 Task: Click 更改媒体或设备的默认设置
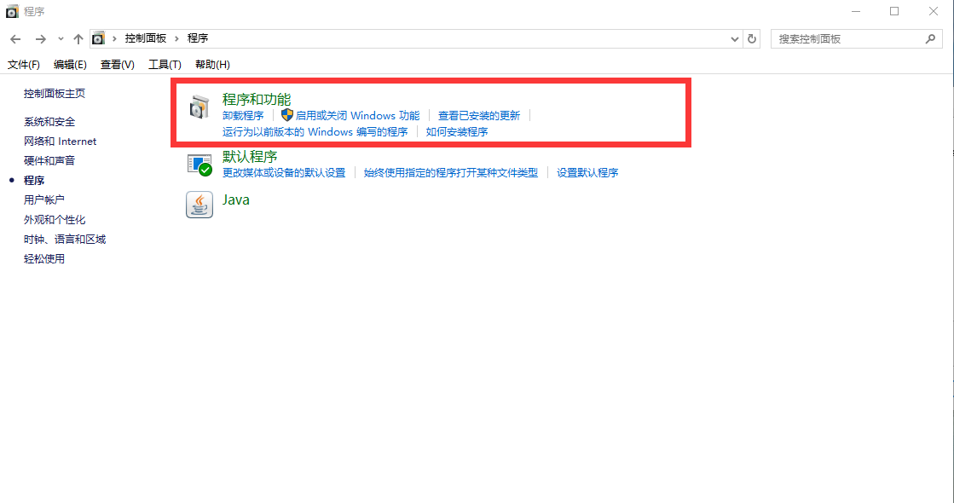coord(284,173)
